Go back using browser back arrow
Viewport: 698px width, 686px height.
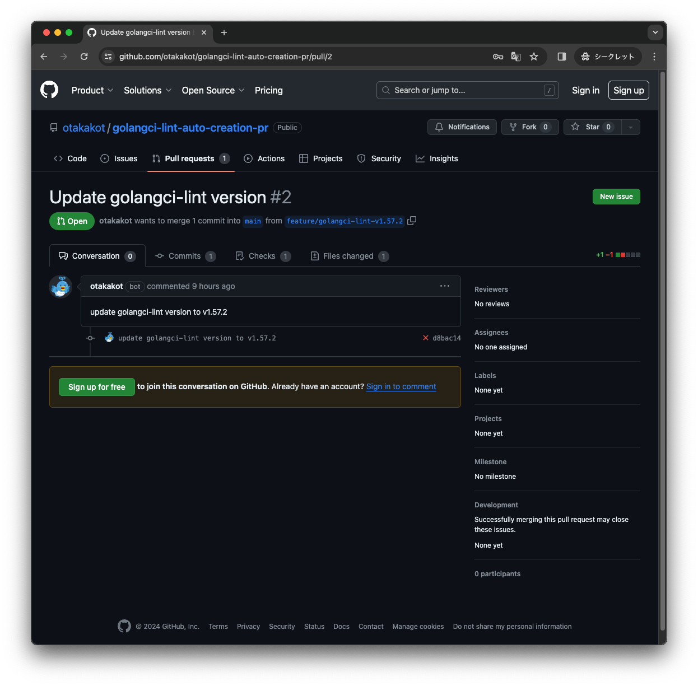(44, 57)
